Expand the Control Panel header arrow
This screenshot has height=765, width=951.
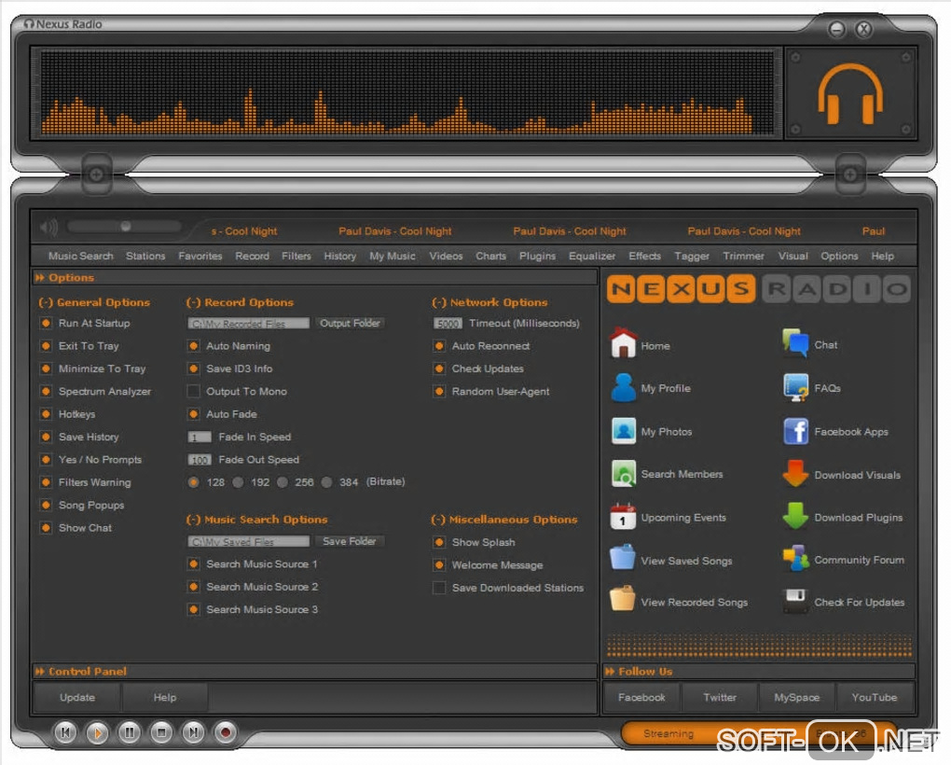(40, 671)
